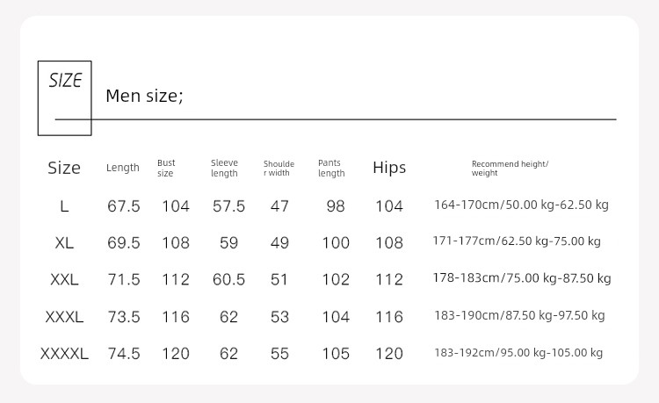The width and height of the screenshot is (659, 403).
Task: Click the 164-170cm recommendation text
Action: click(521, 205)
